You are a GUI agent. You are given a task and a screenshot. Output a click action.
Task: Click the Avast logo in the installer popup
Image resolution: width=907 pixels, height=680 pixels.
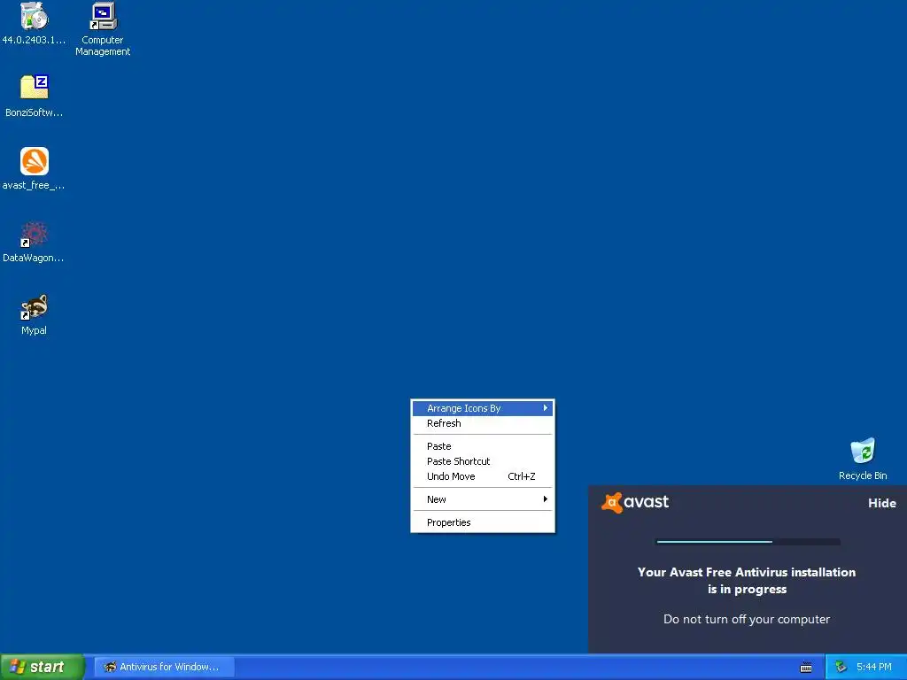coord(634,502)
